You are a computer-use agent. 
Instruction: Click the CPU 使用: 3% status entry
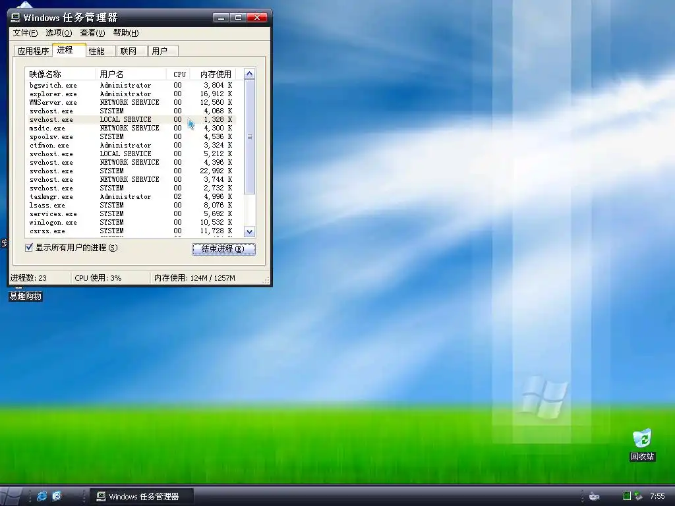[98, 278]
